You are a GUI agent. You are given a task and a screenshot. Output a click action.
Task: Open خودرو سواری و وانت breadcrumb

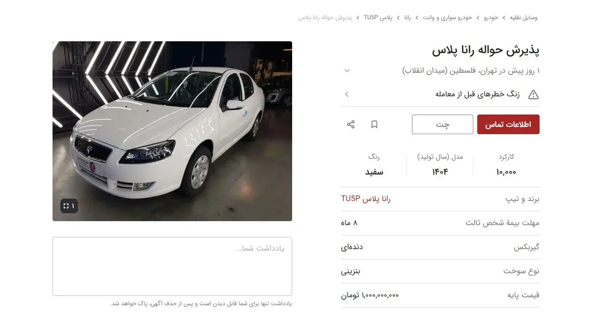[448, 18]
